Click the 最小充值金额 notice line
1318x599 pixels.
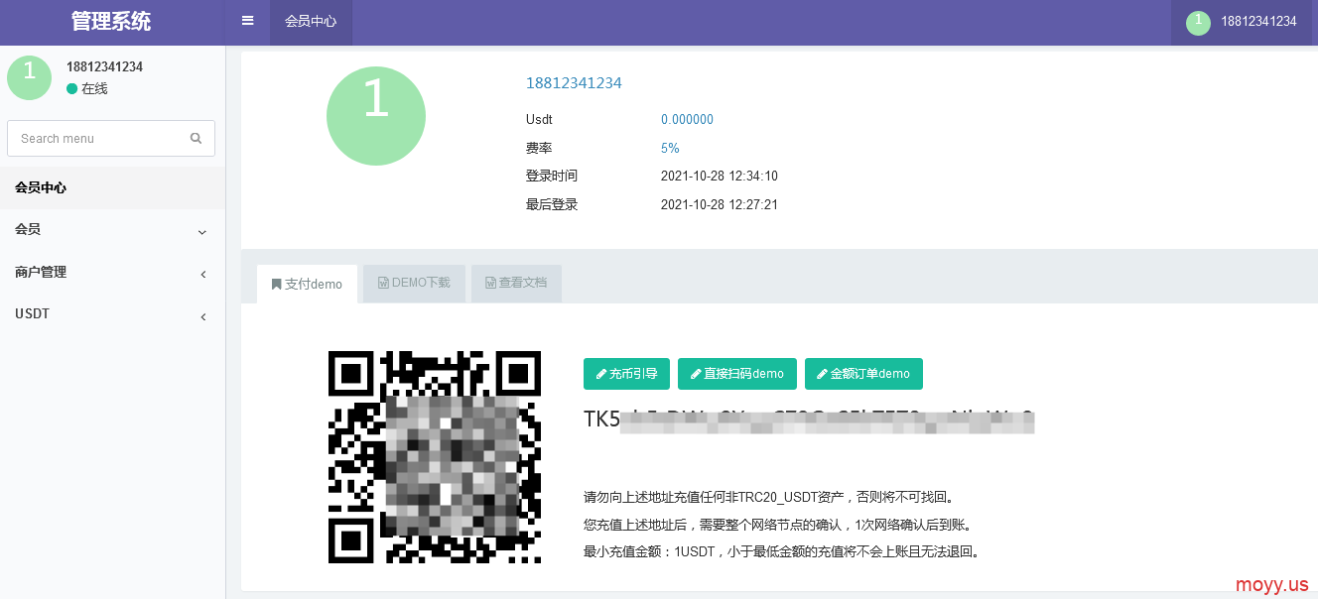(x=782, y=551)
